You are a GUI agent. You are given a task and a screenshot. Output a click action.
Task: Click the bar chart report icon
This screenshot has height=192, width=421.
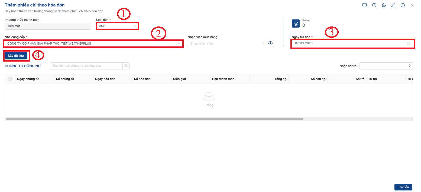coord(393,5)
